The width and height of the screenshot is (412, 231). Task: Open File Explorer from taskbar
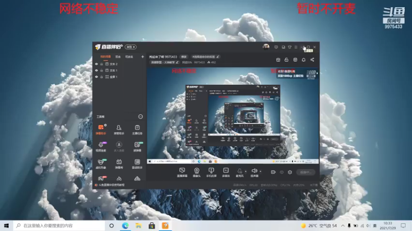pos(139,225)
